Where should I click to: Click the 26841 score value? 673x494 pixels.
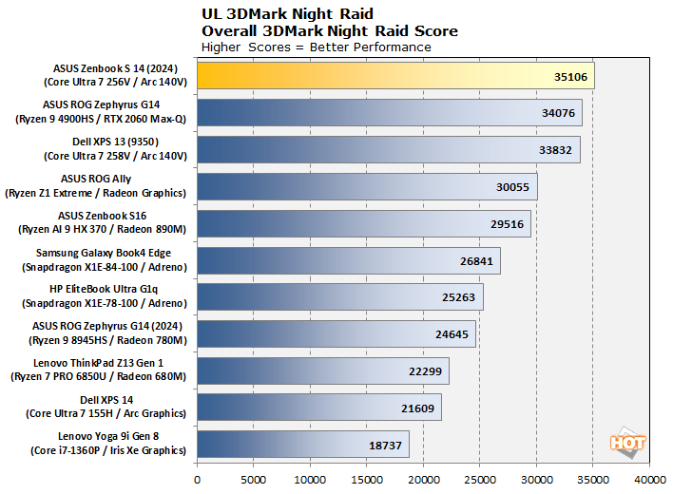tap(476, 261)
